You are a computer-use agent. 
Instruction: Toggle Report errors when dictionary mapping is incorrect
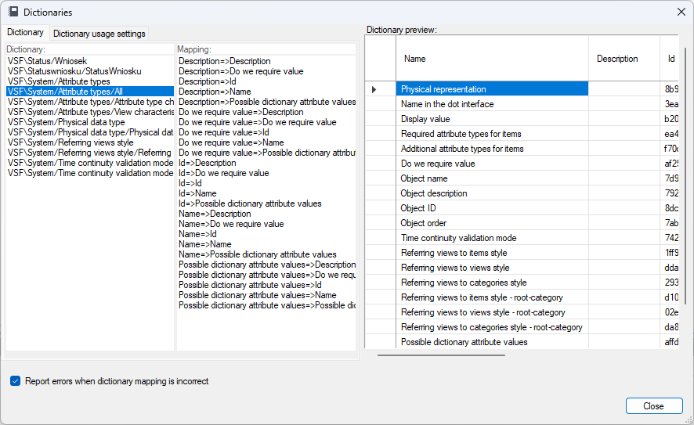tap(16, 380)
